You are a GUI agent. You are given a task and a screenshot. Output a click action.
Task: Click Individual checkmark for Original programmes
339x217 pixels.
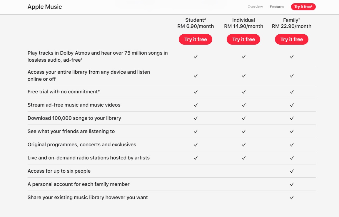[x=244, y=145]
